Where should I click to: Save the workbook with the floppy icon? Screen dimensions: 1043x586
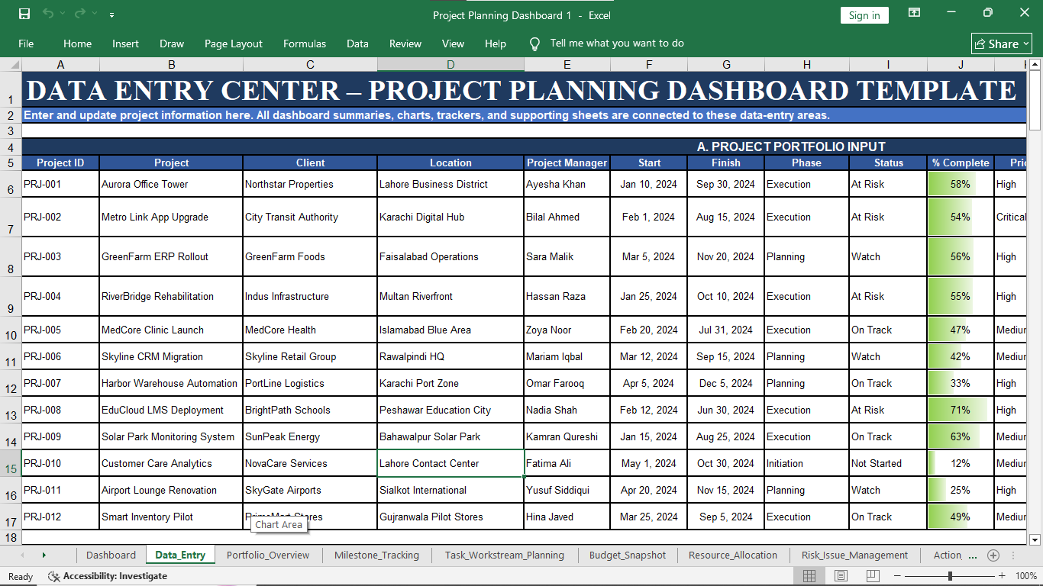24,14
